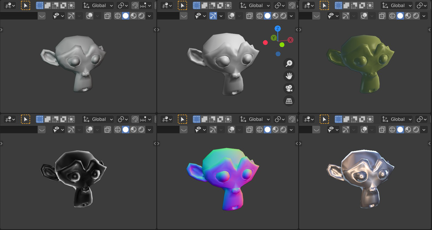This screenshot has width=432, height=230.
Task: Open the shading options dropdown in the dull gray monkey viewport
Action: (x=149, y=16)
